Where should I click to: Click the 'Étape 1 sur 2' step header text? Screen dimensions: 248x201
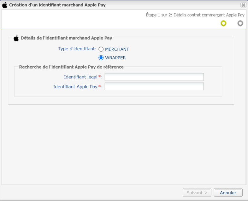[195, 15]
